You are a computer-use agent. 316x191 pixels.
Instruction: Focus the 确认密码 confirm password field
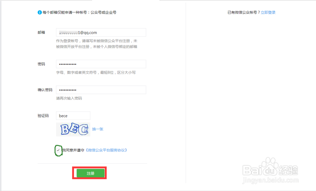(x=101, y=90)
